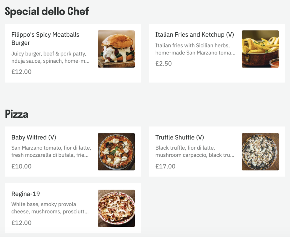290x237 pixels.
Task: Click the Baby Wilfred pizza photo
Action: [x=116, y=152]
